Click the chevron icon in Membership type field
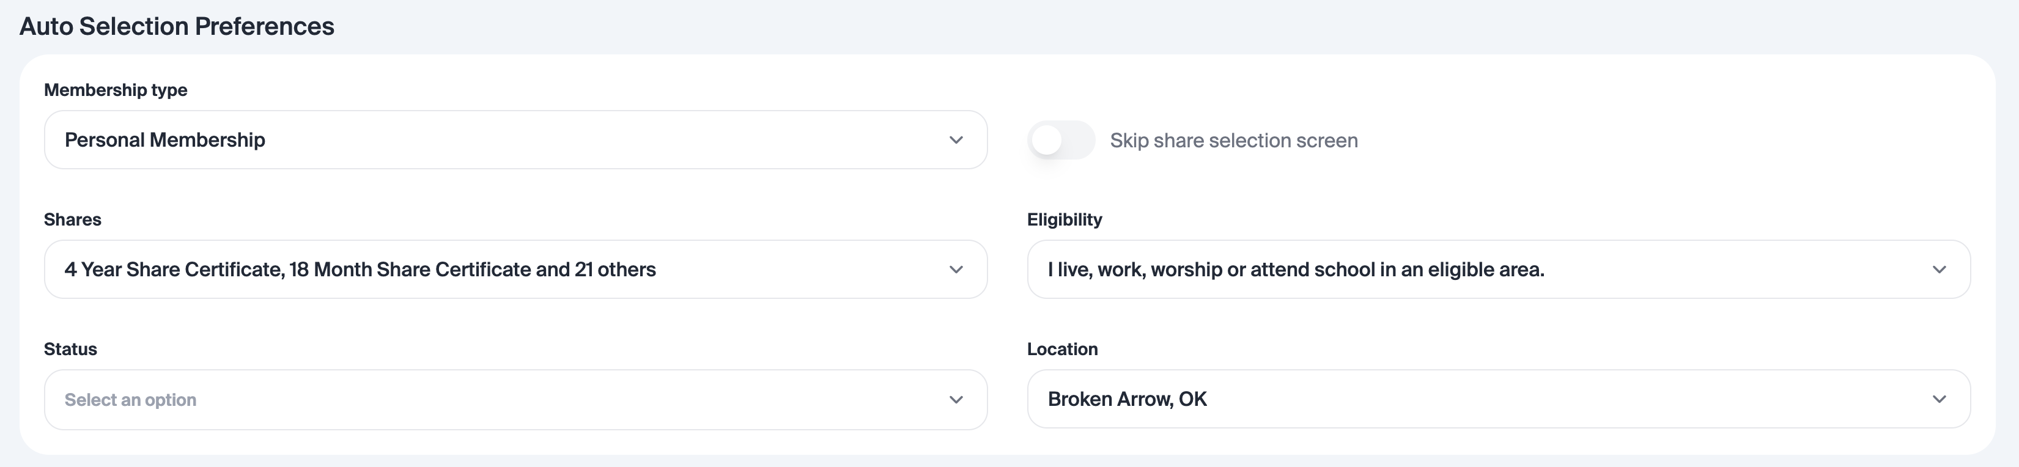The width and height of the screenshot is (2019, 467). click(x=956, y=140)
